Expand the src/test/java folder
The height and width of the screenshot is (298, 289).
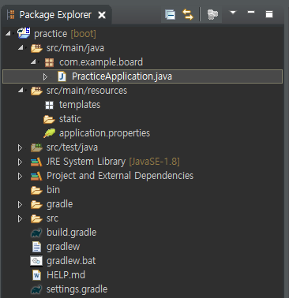click(x=20, y=147)
